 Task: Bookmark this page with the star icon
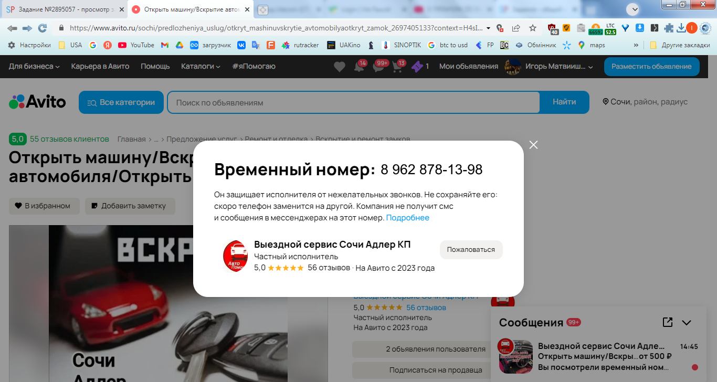point(533,28)
